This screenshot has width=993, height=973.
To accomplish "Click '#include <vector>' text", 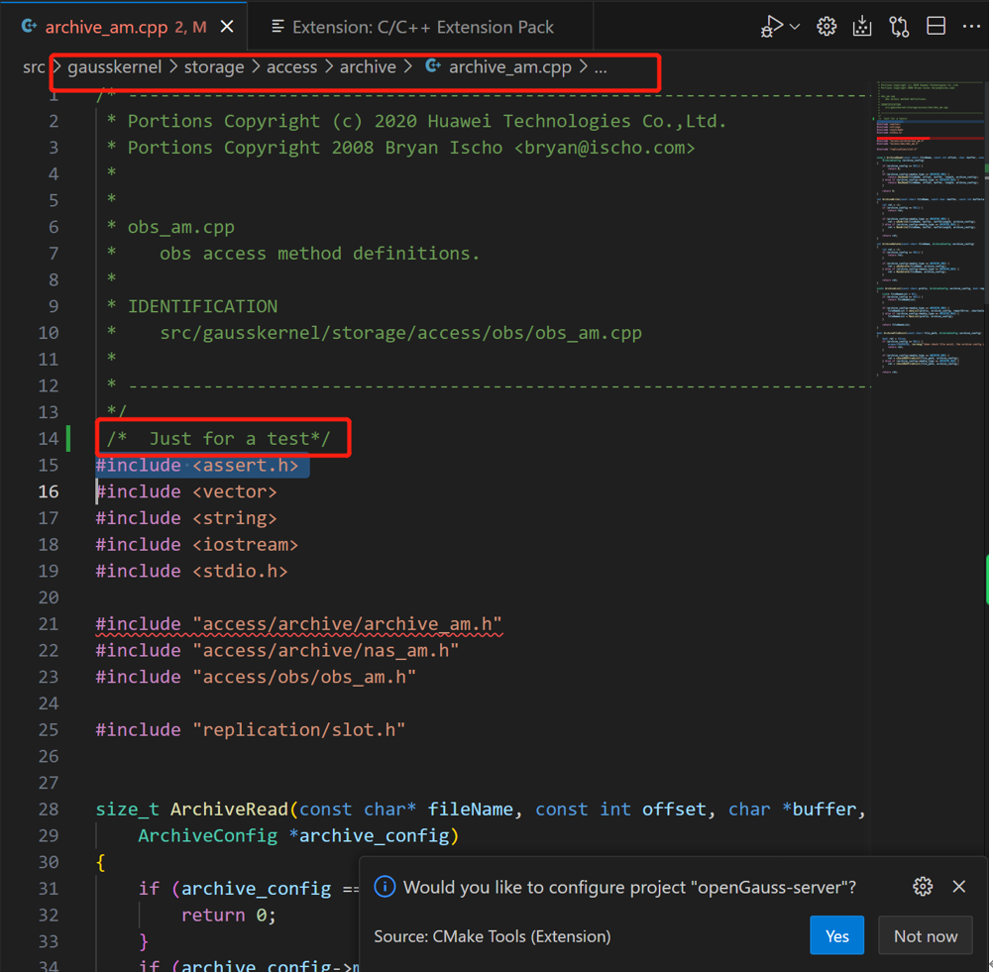I will (186, 491).
